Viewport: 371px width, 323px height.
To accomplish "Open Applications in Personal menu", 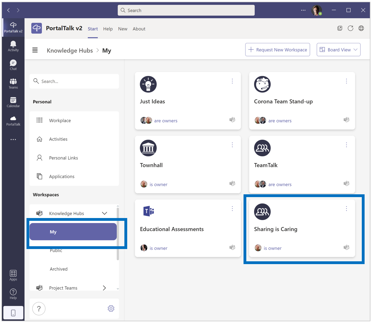I will point(74,176).
